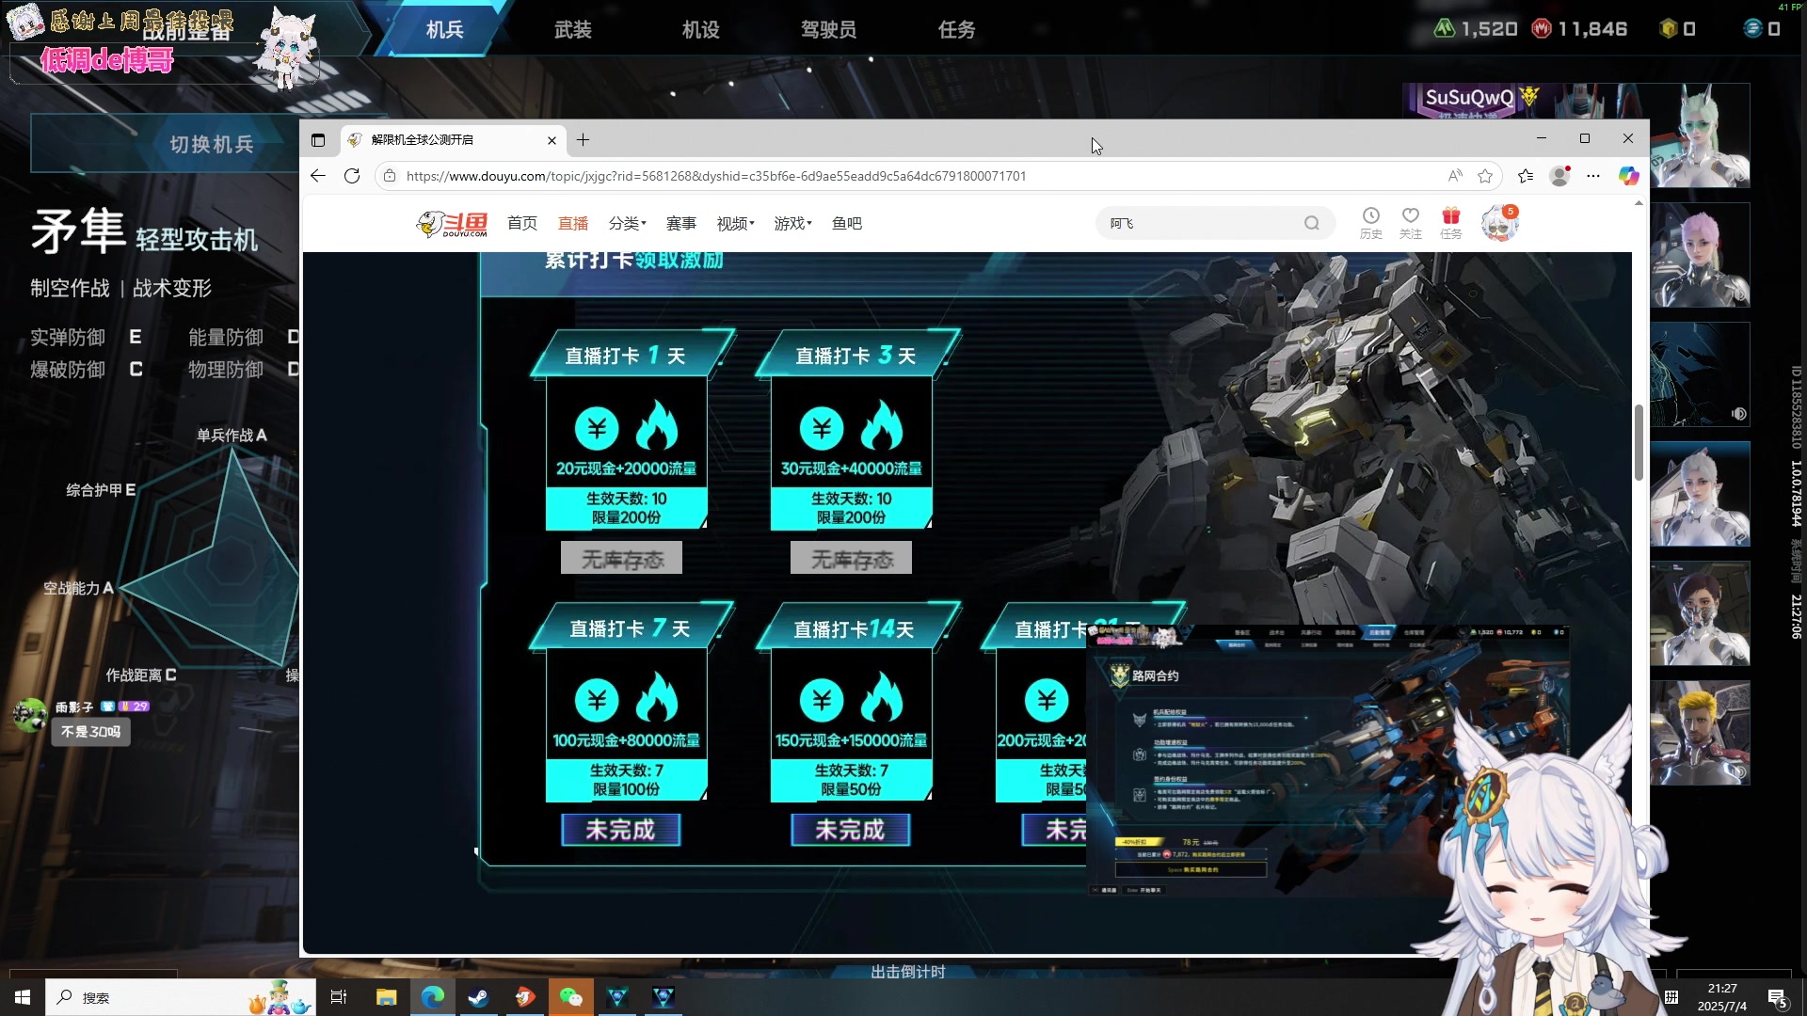Click 未完成 under 直播打卡7天
The image size is (1807, 1016).
(x=621, y=830)
